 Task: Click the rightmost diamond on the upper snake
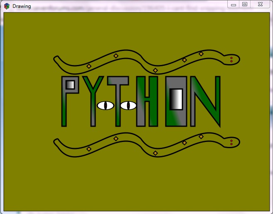[x=201, y=54]
